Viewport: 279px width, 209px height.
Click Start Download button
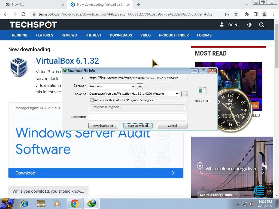pyautogui.click(x=138, y=126)
